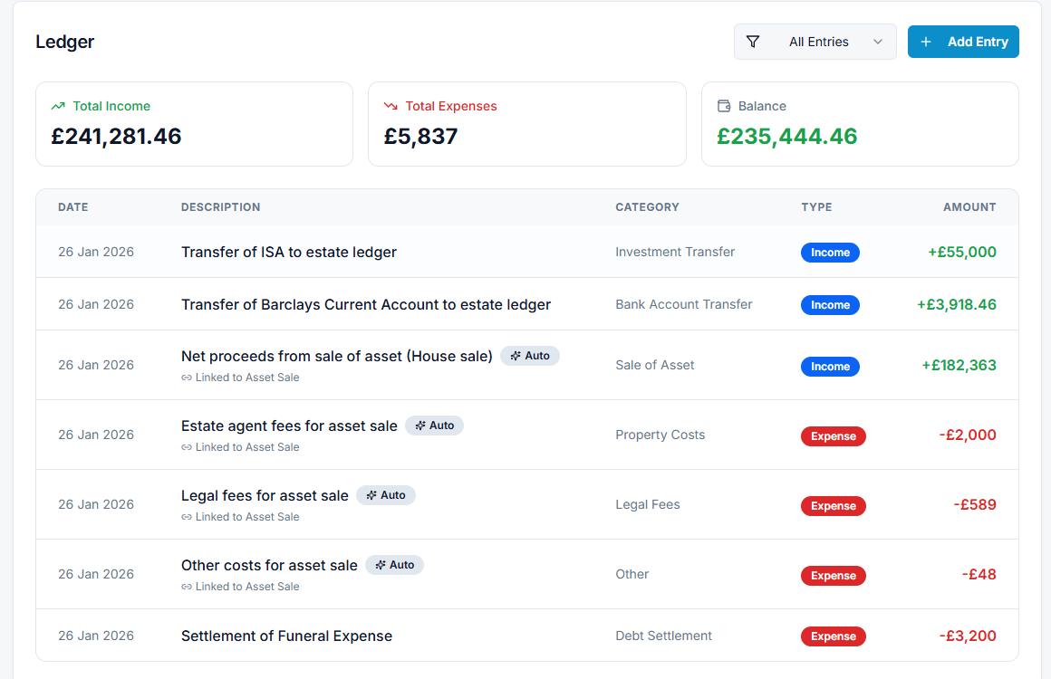Click the Amount column header

tap(969, 207)
